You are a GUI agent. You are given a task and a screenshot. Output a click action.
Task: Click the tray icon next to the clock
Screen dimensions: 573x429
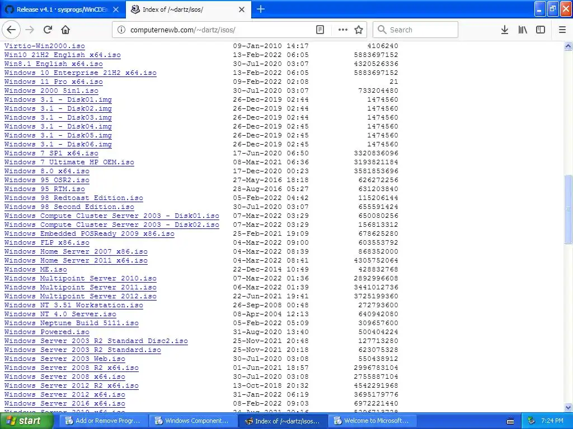532,421
